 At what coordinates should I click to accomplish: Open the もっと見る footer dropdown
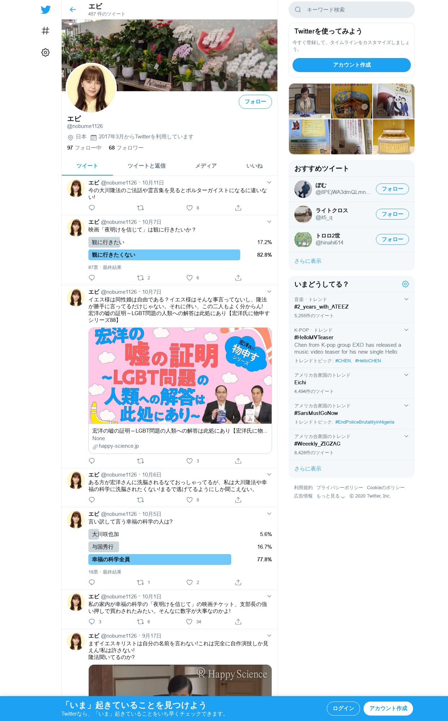point(331,496)
